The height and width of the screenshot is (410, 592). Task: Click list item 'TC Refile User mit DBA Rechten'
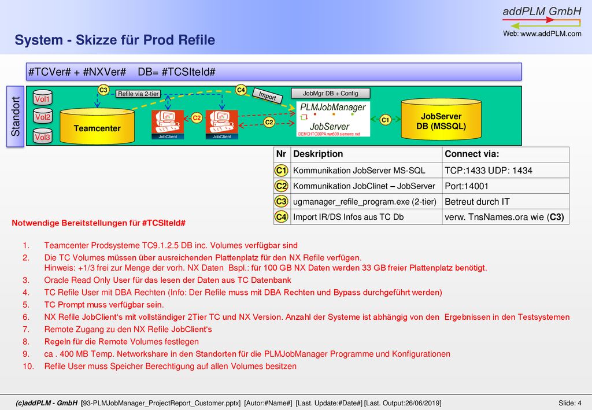(x=243, y=293)
